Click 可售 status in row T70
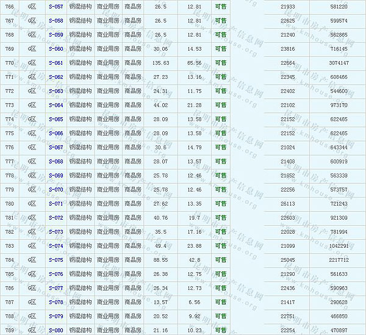The width and height of the screenshot is (366, 335). pyautogui.click(x=220, y=63)
